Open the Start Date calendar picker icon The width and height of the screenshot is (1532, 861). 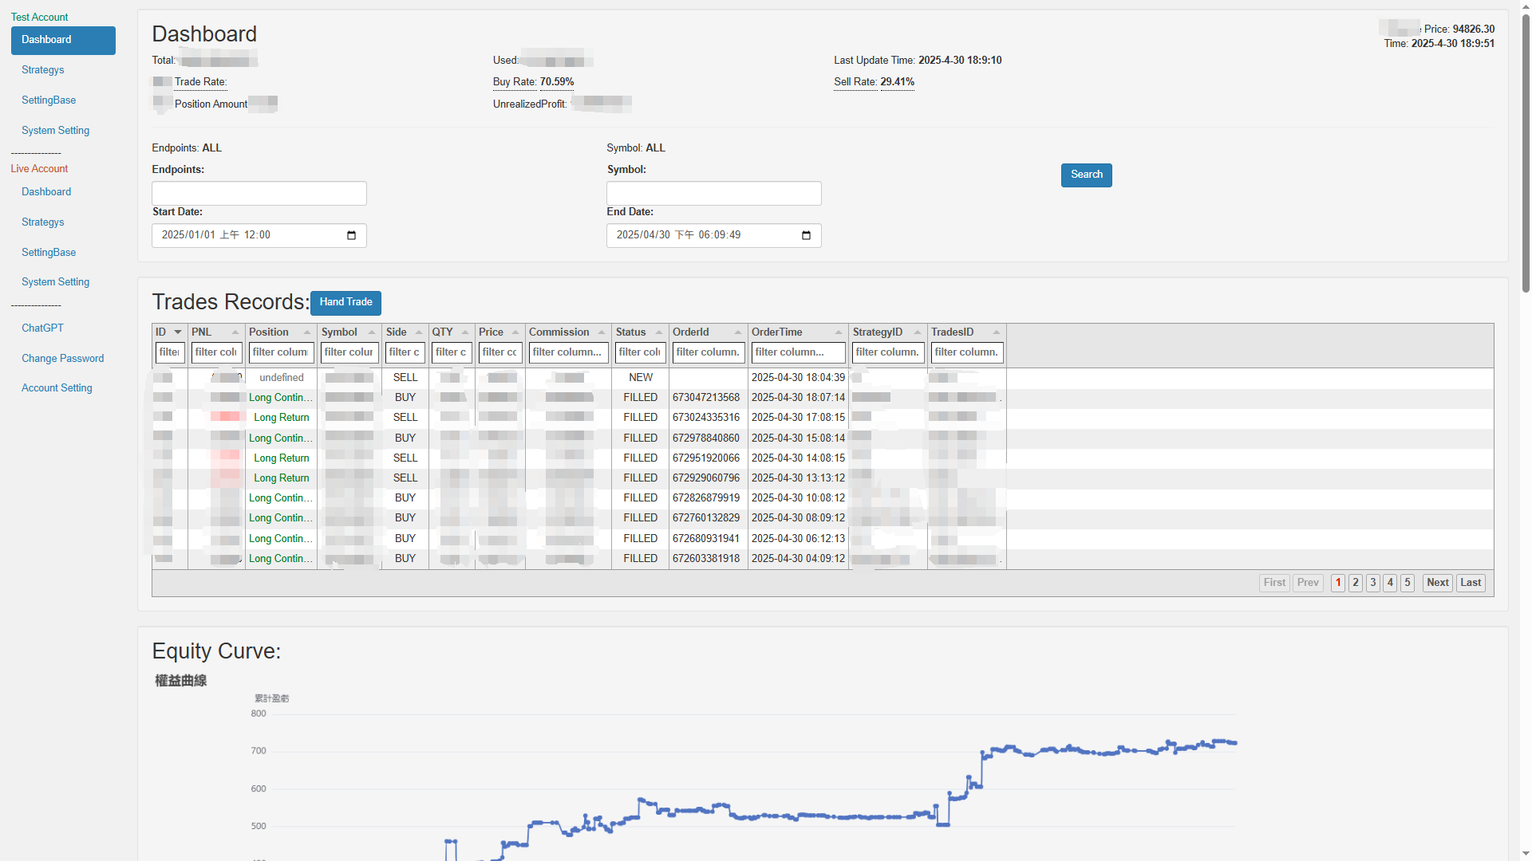pyautogui.click(x=351, y=235)
